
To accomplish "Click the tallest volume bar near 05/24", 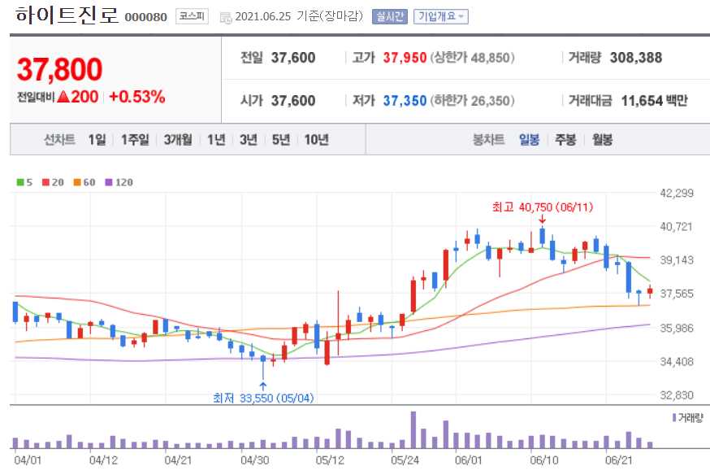I will click(x=413, y=429).
